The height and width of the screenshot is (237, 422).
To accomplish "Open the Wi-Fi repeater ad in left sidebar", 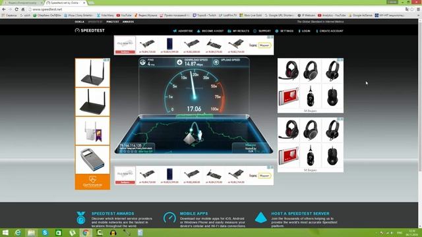I will [92, 131].
